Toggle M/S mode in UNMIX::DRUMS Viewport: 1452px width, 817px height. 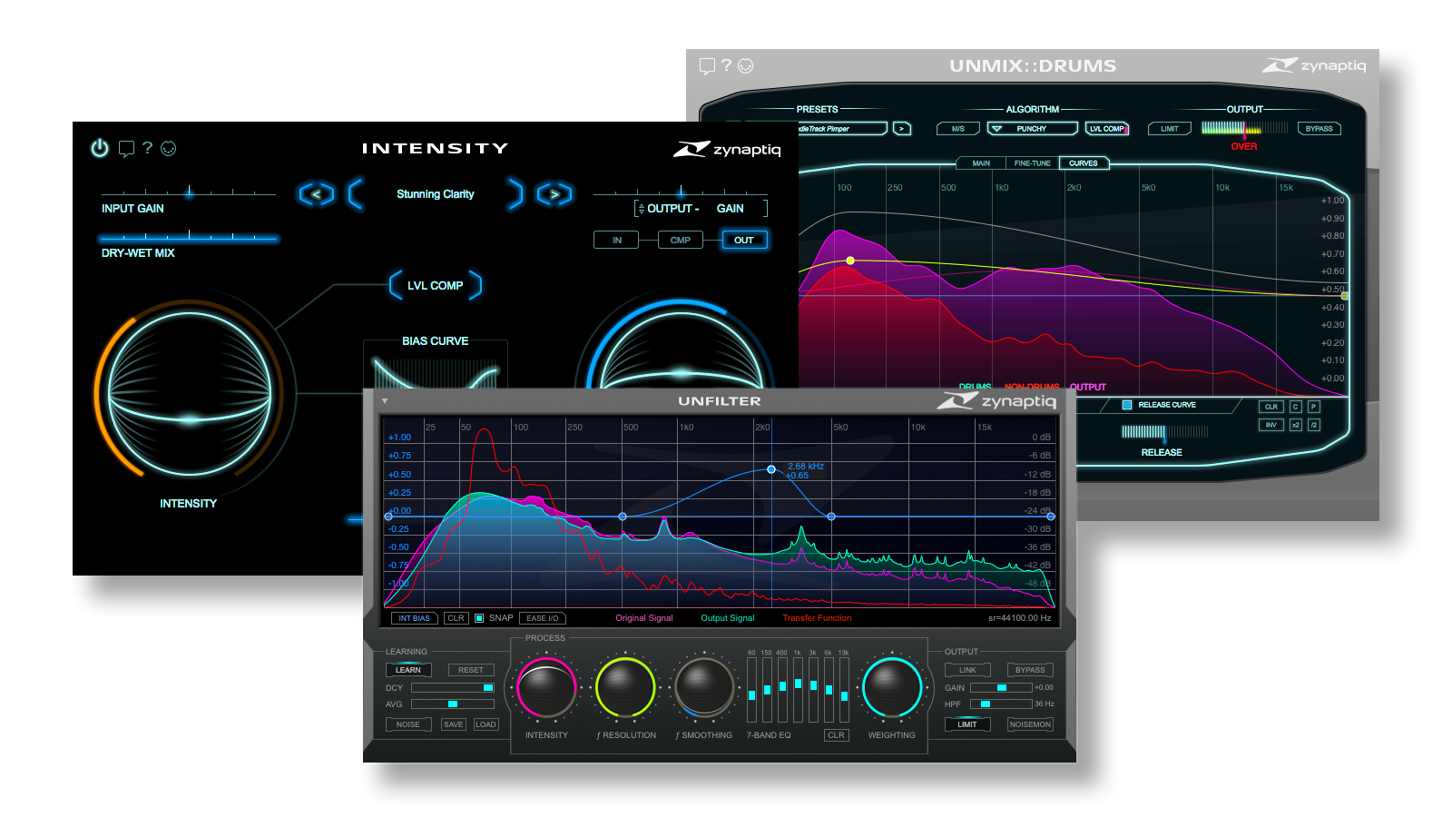[958, 129]
